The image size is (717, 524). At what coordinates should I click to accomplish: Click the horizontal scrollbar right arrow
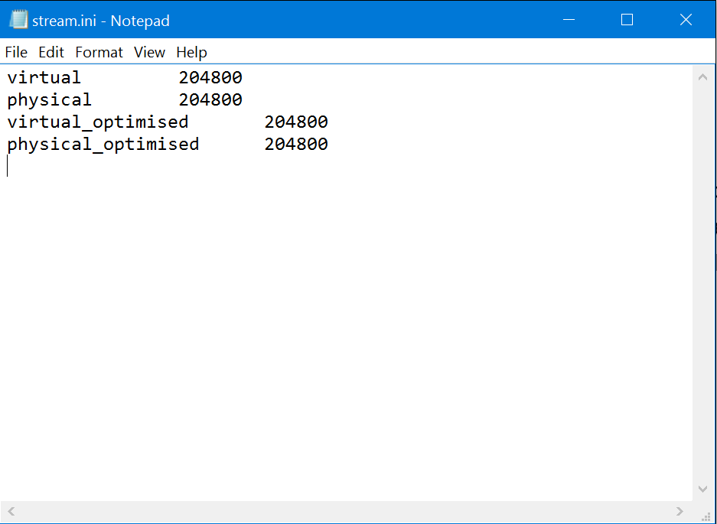coord(680,511)
